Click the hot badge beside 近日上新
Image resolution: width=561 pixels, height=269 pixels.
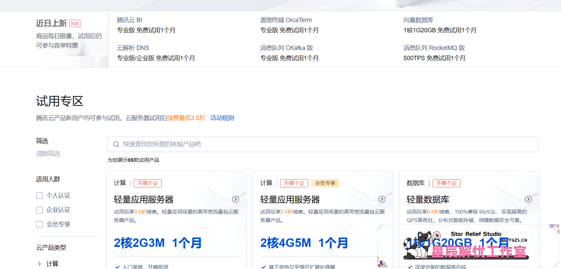pos(75,23)
